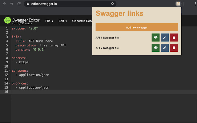This screenshot has width=197, height=123.
Task: Click the description: This is my API line
Action: [41, 45]
